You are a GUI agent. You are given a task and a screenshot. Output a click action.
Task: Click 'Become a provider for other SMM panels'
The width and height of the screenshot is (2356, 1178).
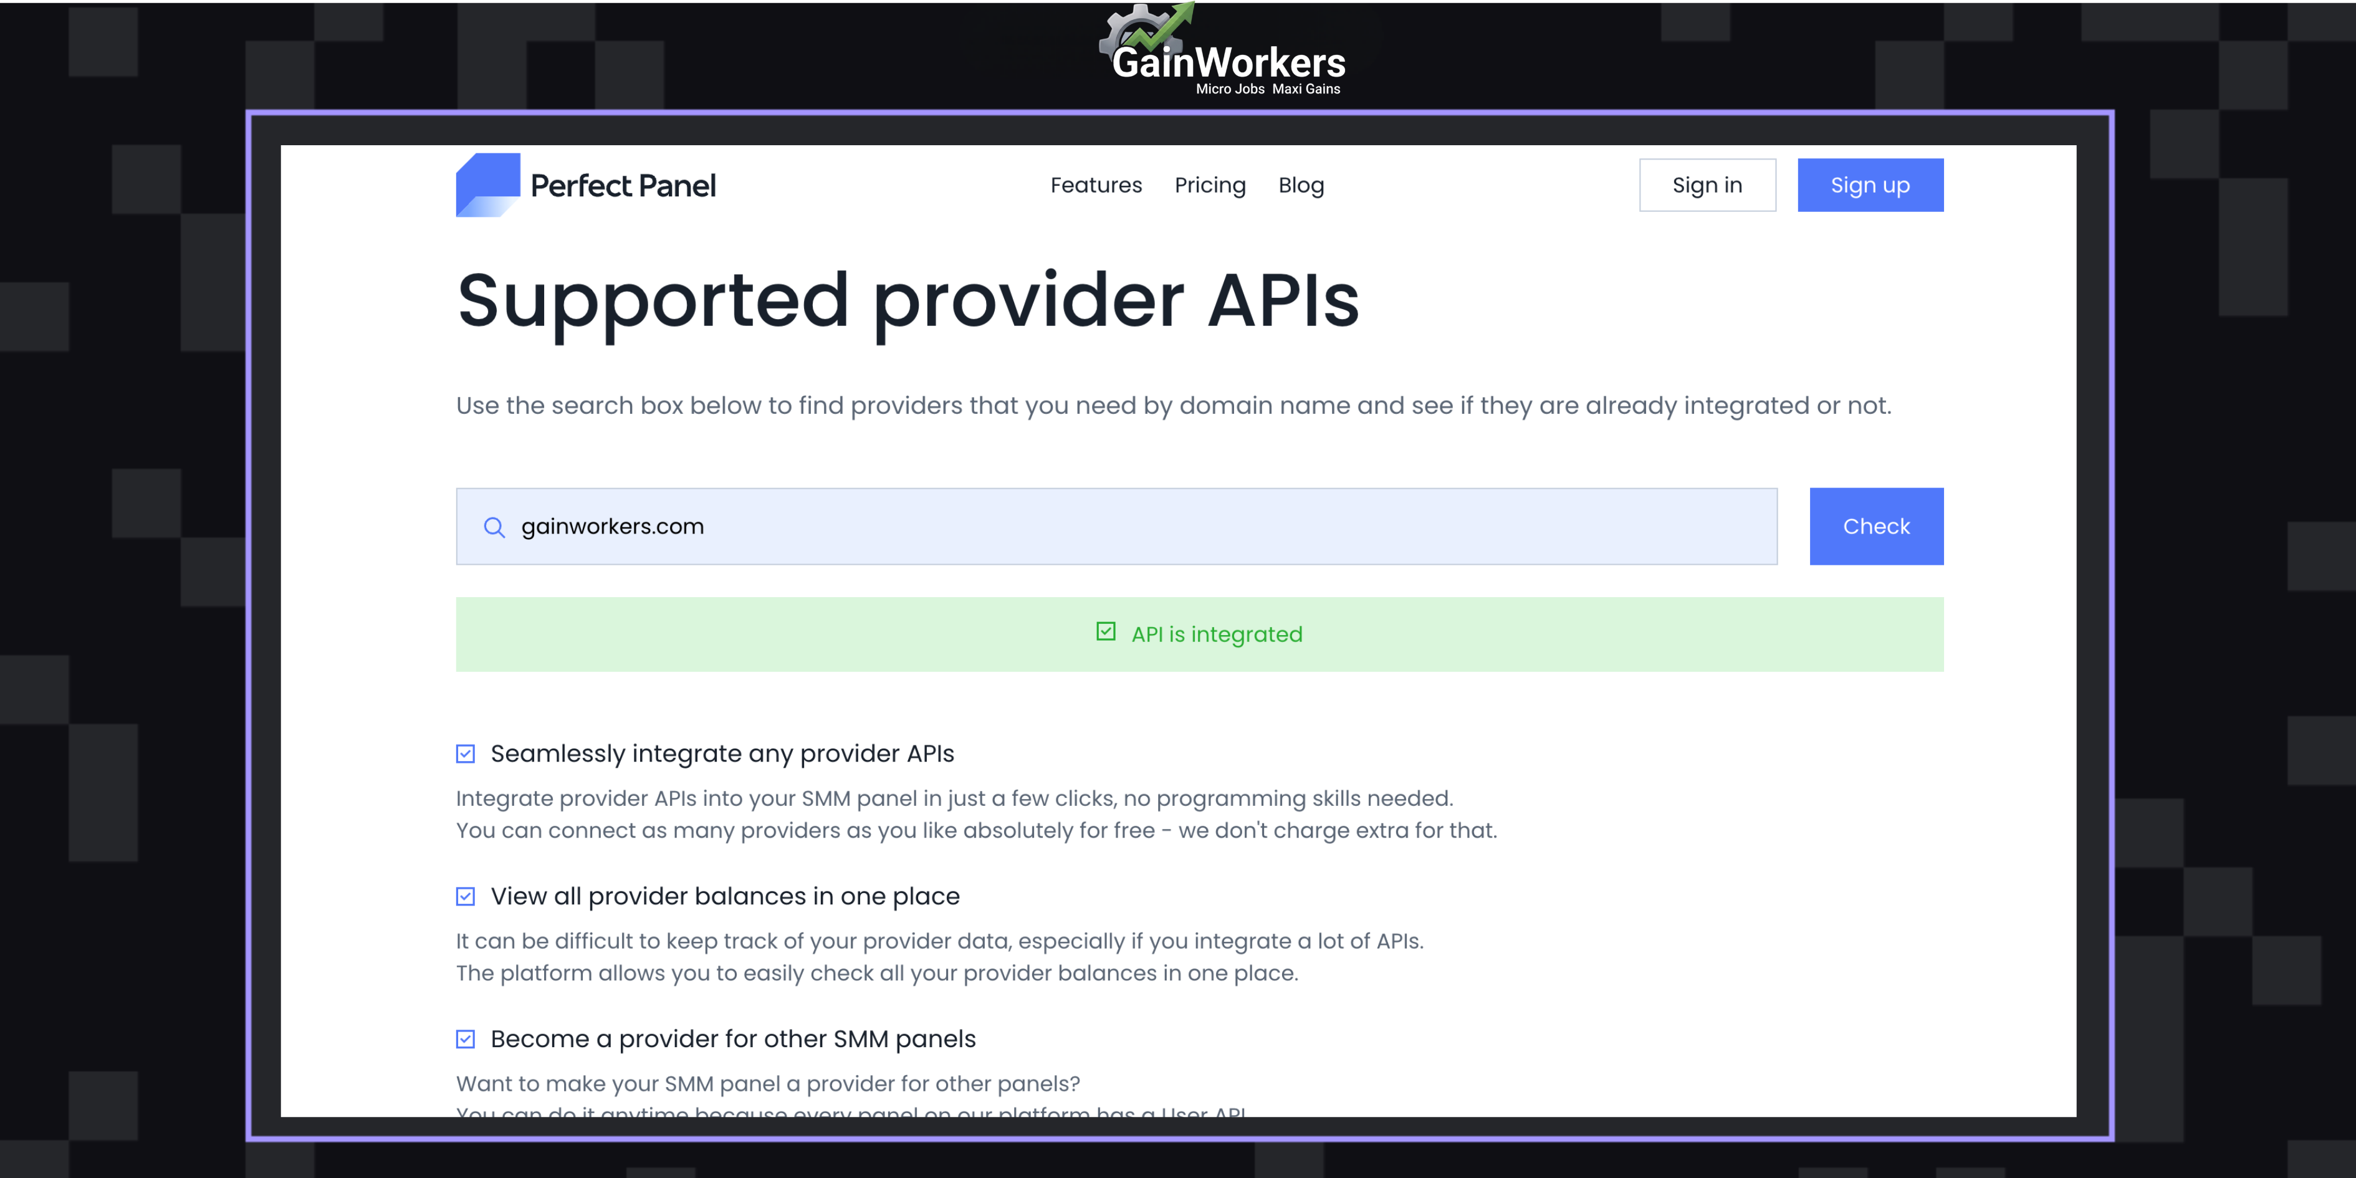point(732,1039)
